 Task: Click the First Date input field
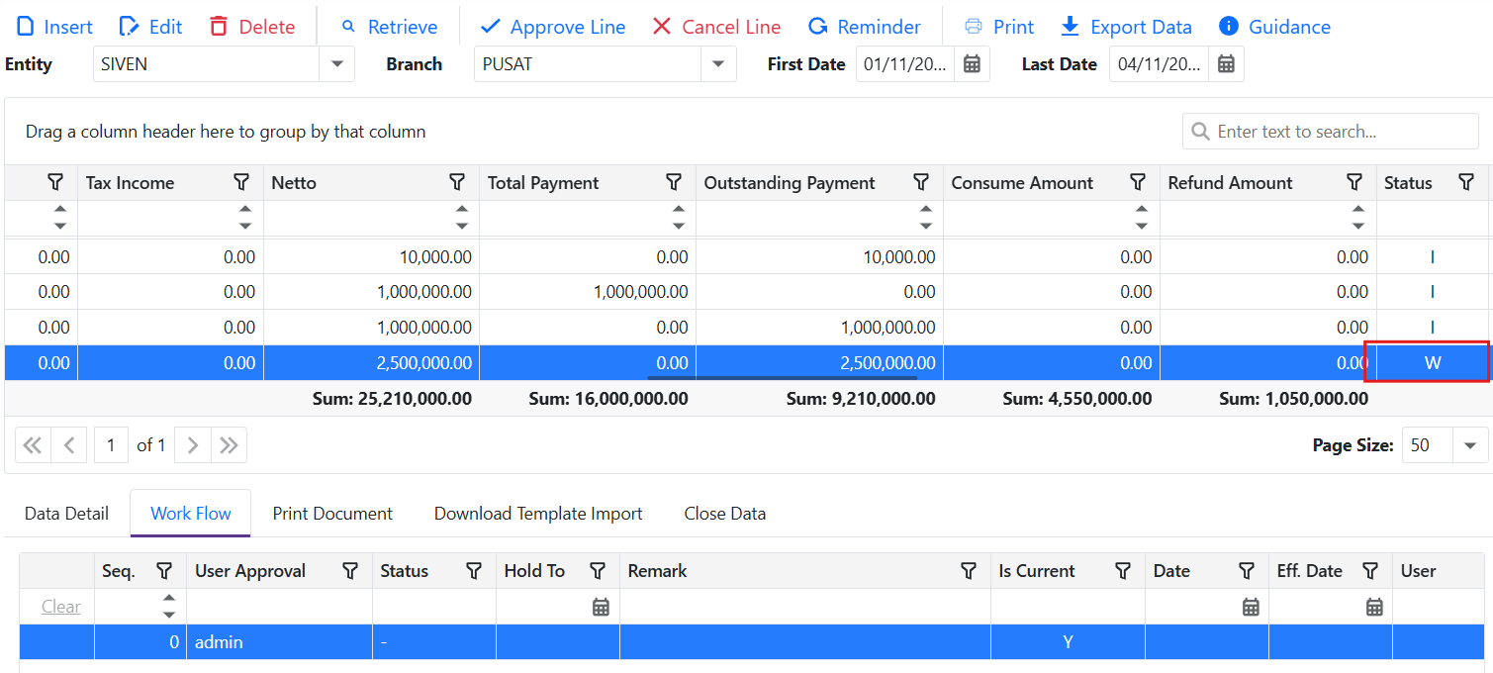[x=905, y=64]
